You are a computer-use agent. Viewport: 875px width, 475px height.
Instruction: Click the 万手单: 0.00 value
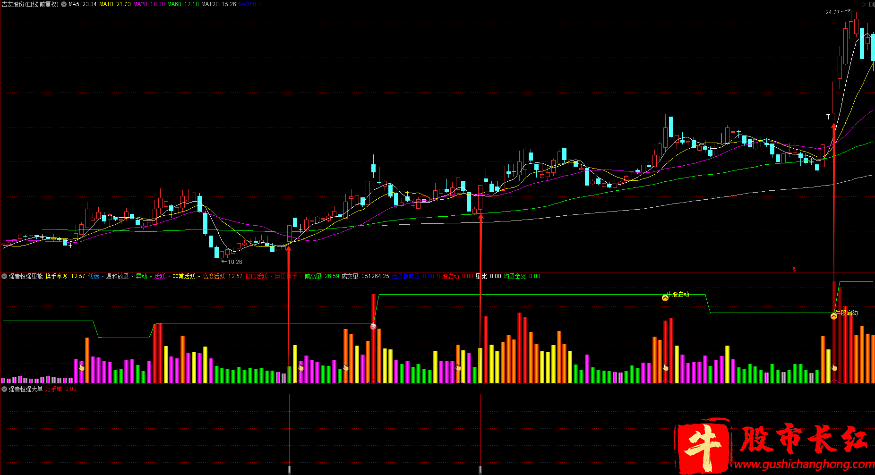click(61, 389)
